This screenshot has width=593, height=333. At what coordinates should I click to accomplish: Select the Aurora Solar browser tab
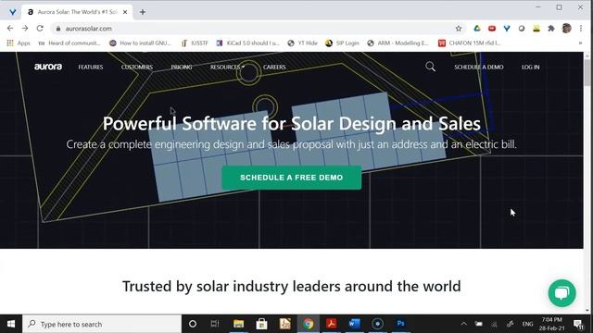pos(77,12)
